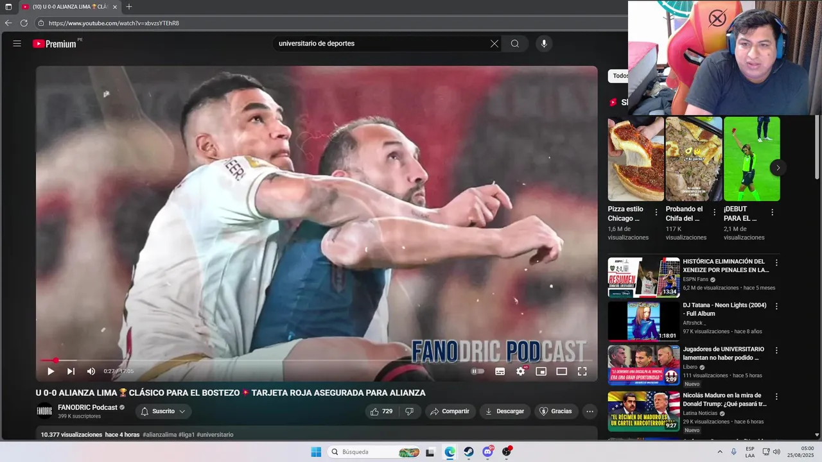Show hidden system tray icons chevron
Viewport: 822px width, 462px height.
(719, 452)
